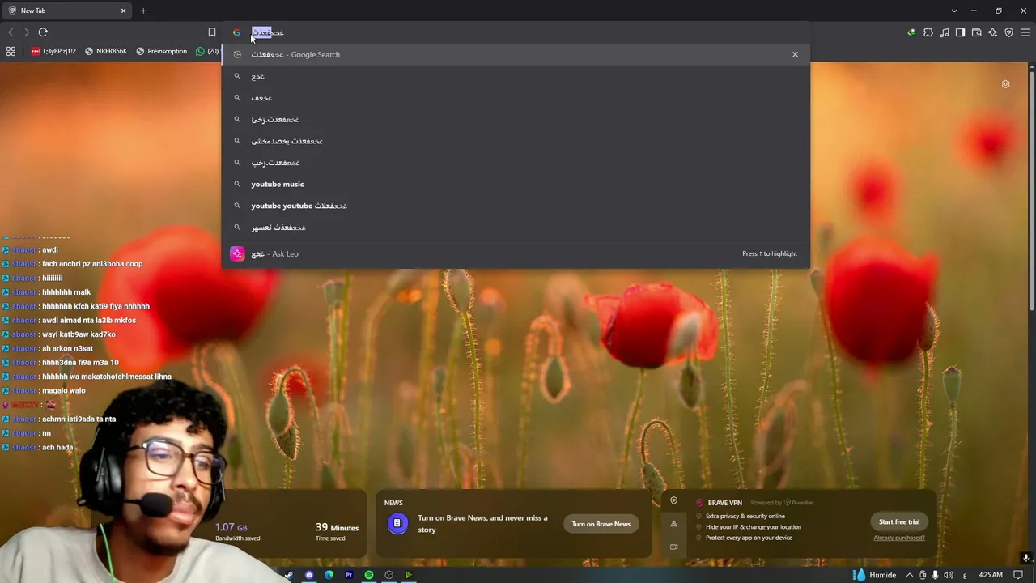Toggle the browser sidebar panel
Viewport: 1036px width, 583px height.
click(x=960, y=32)
